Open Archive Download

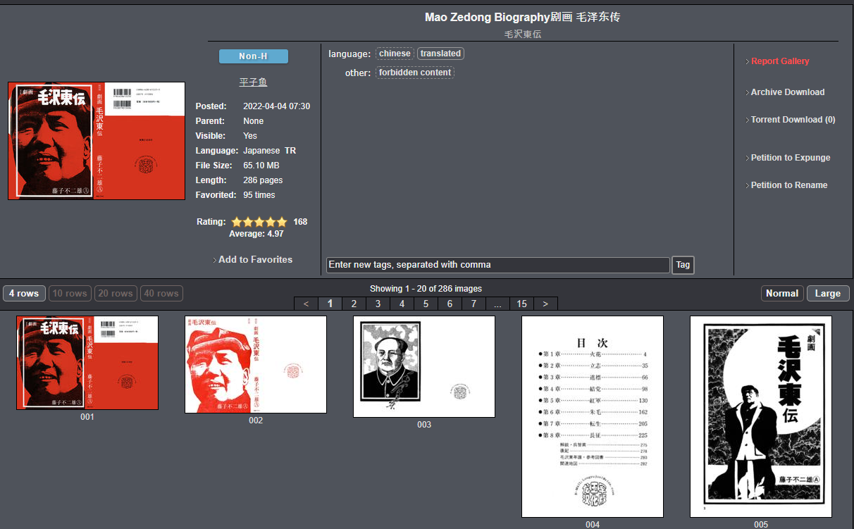[x=788, y=92]
